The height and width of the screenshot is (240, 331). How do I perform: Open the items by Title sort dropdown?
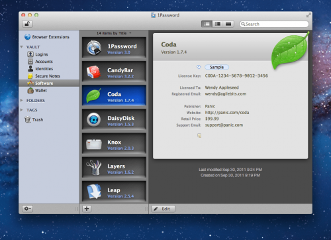coord(114,33)
